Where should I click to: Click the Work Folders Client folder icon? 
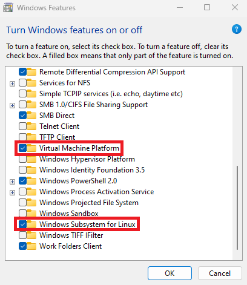(x=31, y=246)
